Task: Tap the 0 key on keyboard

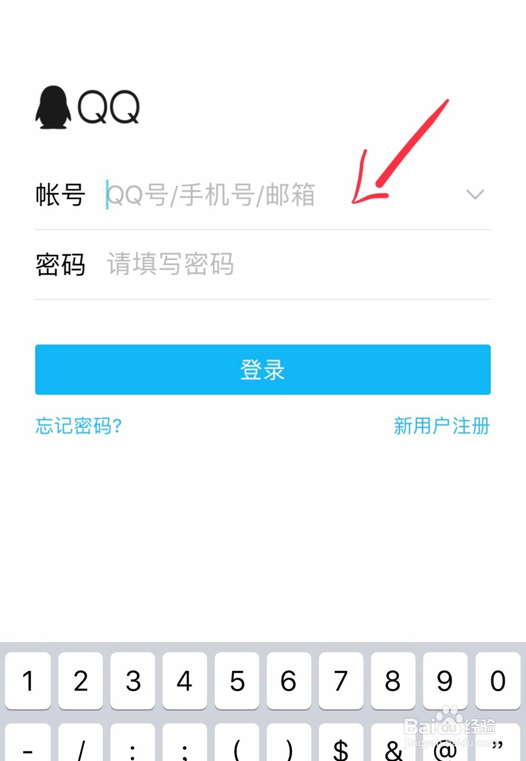Action: point(498,681)
